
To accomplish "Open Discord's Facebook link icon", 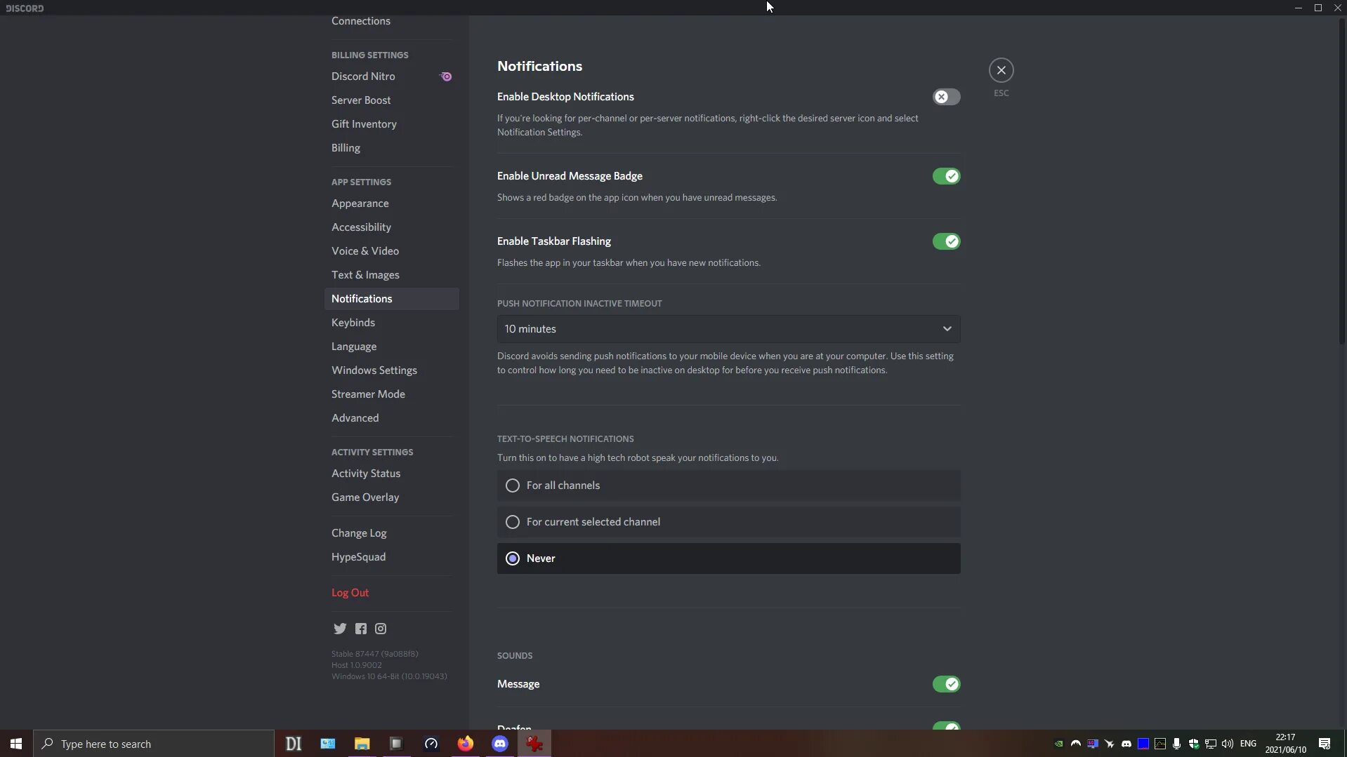I will click(360, 629).
